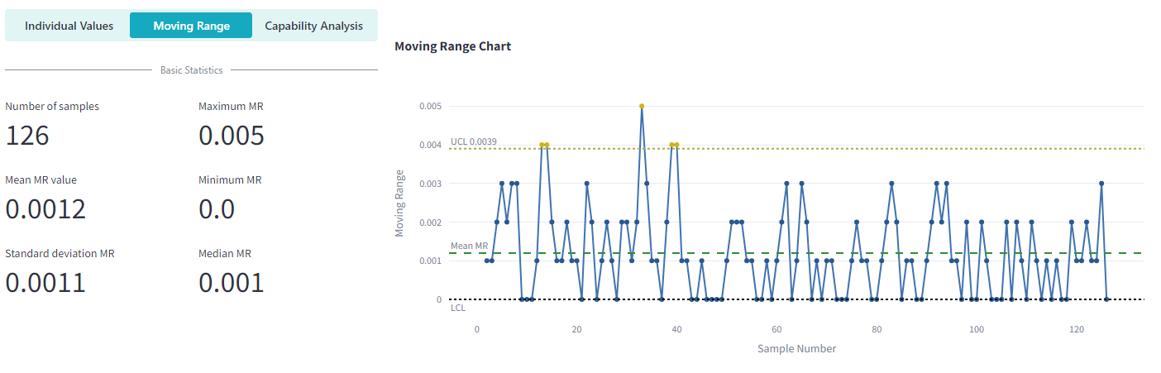
Task: Switch to the Individual Values tab
Action: [x=69, y=26]
